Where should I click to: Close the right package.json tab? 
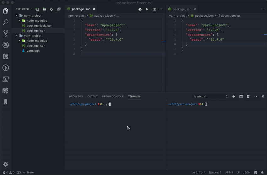pos(195,9)
